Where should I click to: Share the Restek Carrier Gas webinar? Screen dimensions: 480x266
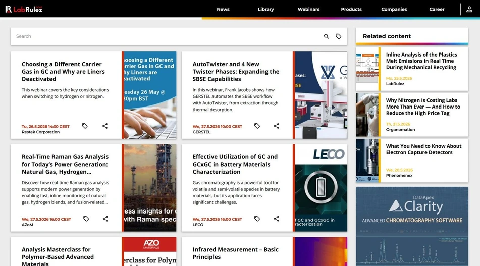pyautogui.click(x=105, y=126)
